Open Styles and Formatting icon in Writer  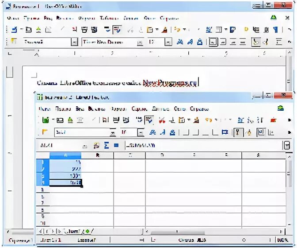[x=13, y=42]
